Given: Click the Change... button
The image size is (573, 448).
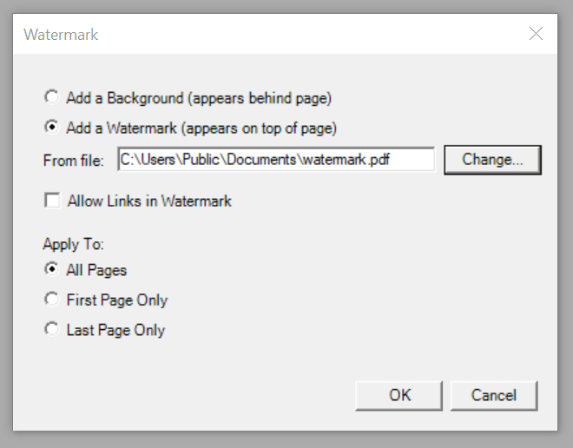Looking at the screenshot, I should (492, 160).
